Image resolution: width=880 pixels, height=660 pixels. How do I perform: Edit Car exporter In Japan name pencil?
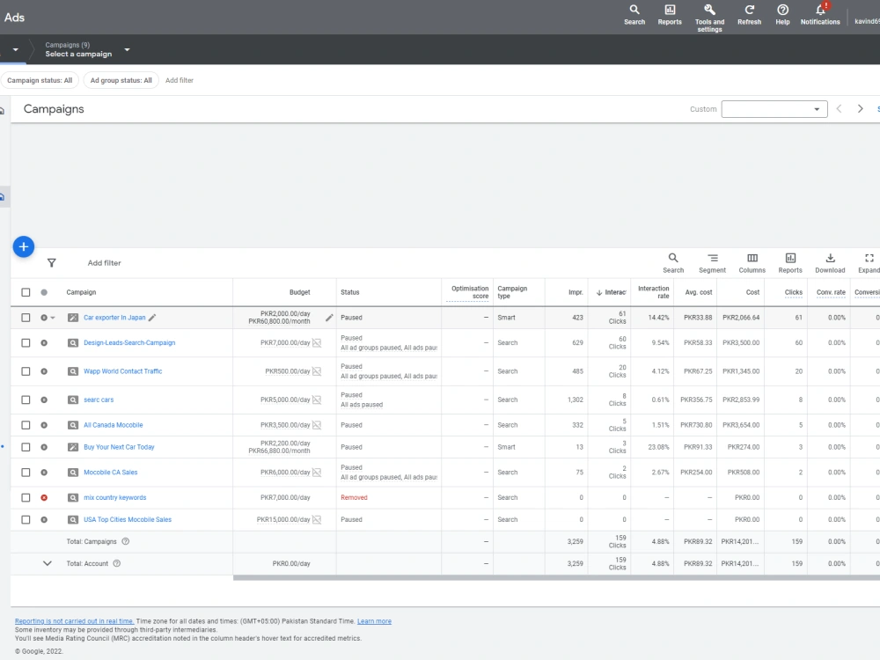pyautogui.click(x=152, y=318)
